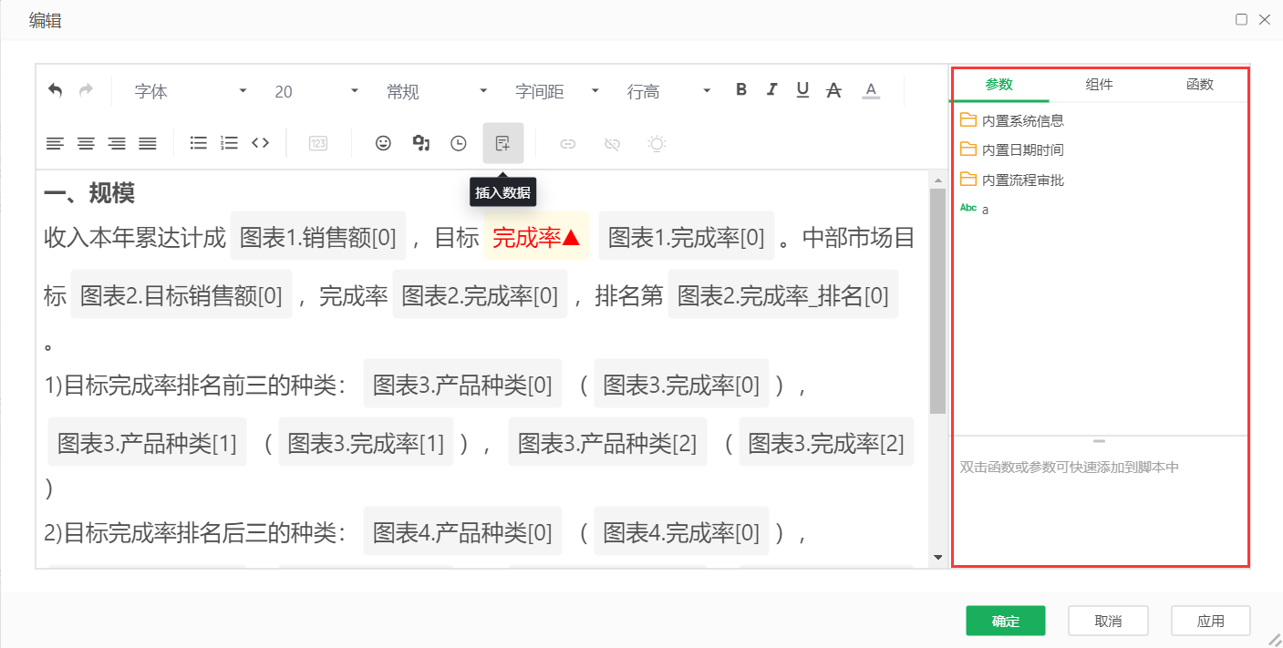The width and height of the screenshot is (1283, 648).
Task: Toggle bold formatting
Action: 740,89
